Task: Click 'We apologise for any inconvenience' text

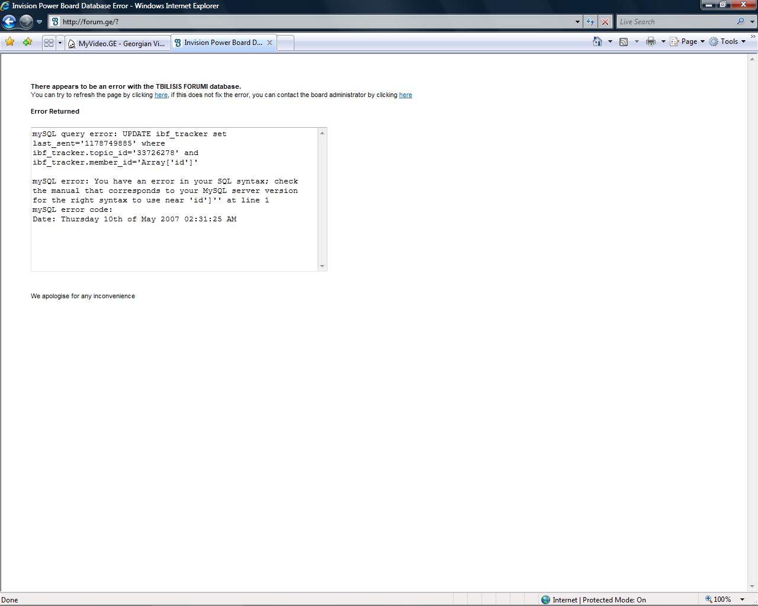Action: (x=83, y=296)
